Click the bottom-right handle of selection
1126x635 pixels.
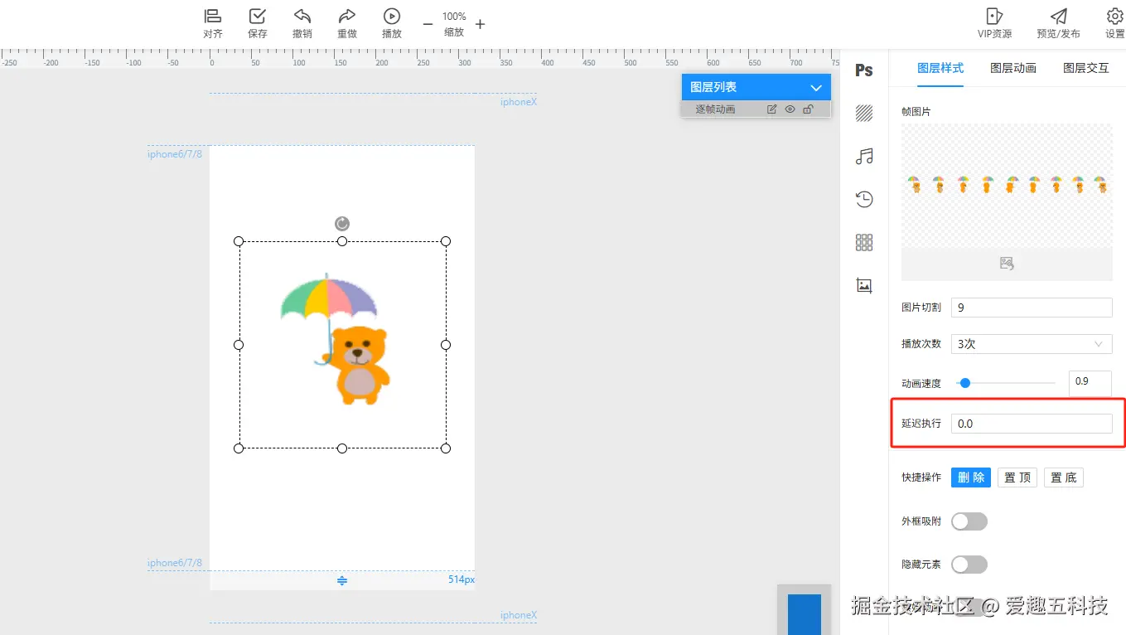446,448
